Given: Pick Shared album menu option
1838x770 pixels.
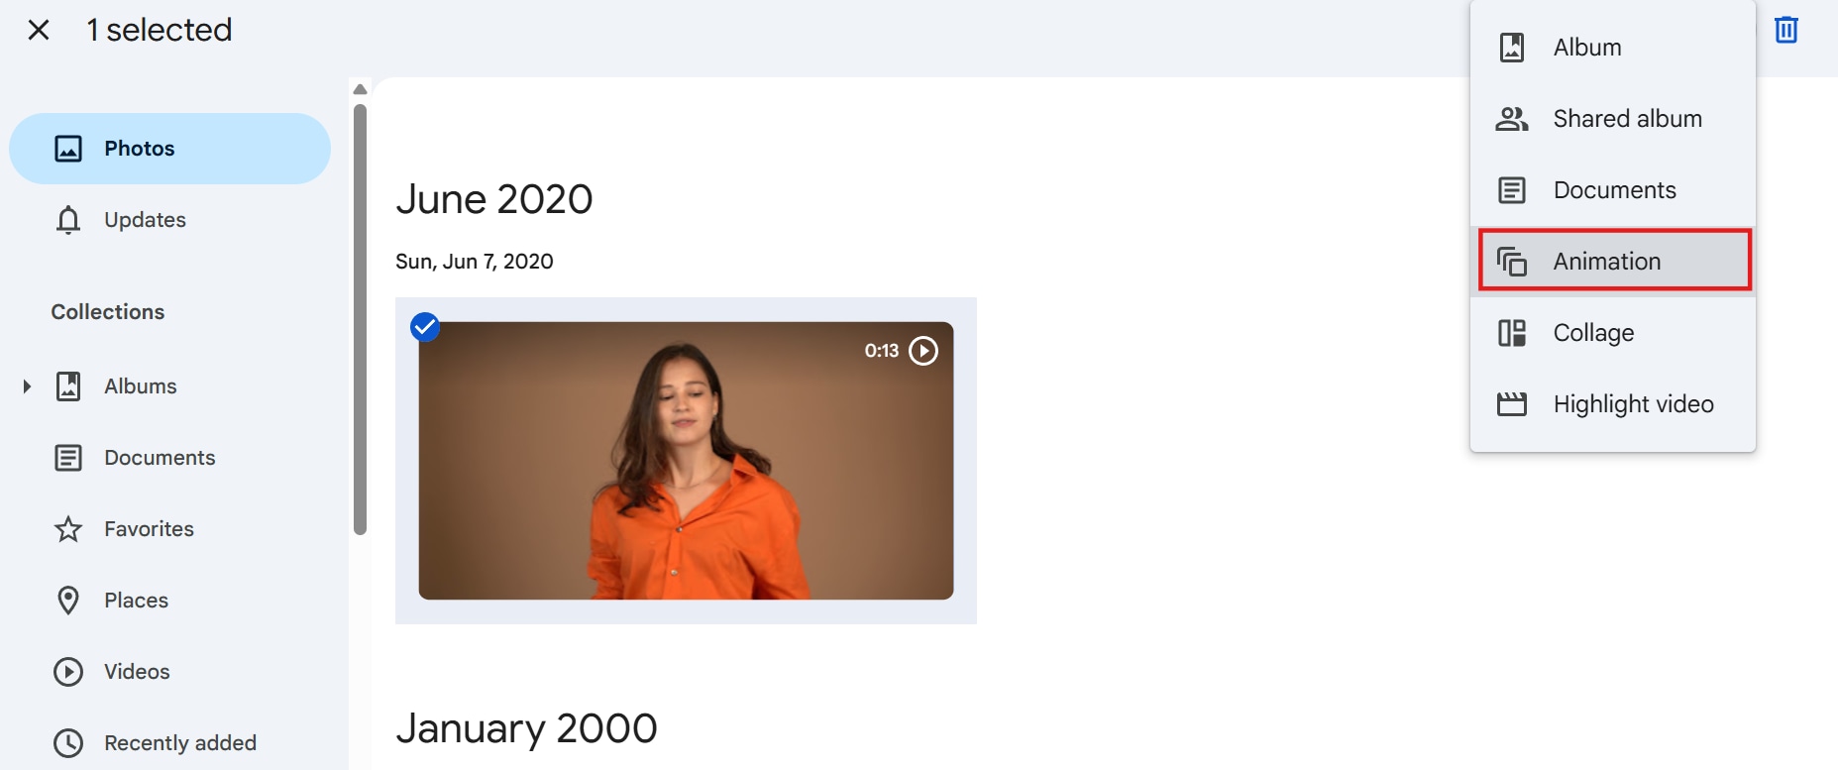Looking at the screenshot, I should pos(1627,119).
